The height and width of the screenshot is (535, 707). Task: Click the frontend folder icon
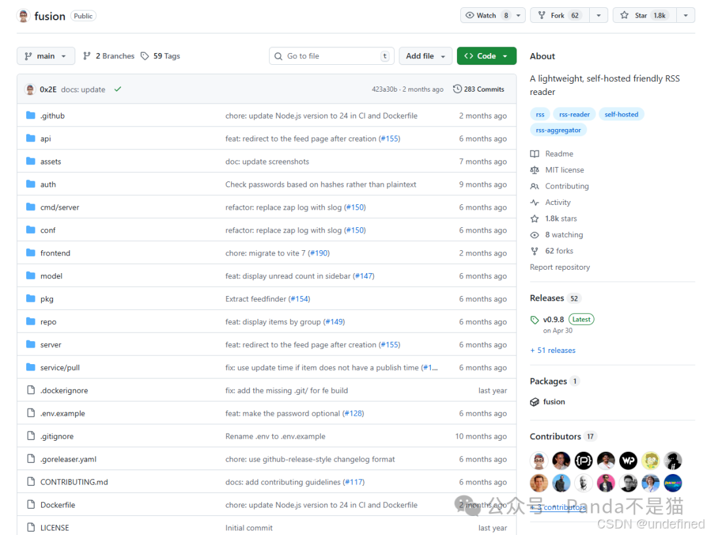pos(31,253)
